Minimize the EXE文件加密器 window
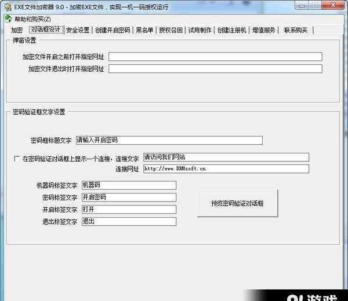 pos(302,6)
